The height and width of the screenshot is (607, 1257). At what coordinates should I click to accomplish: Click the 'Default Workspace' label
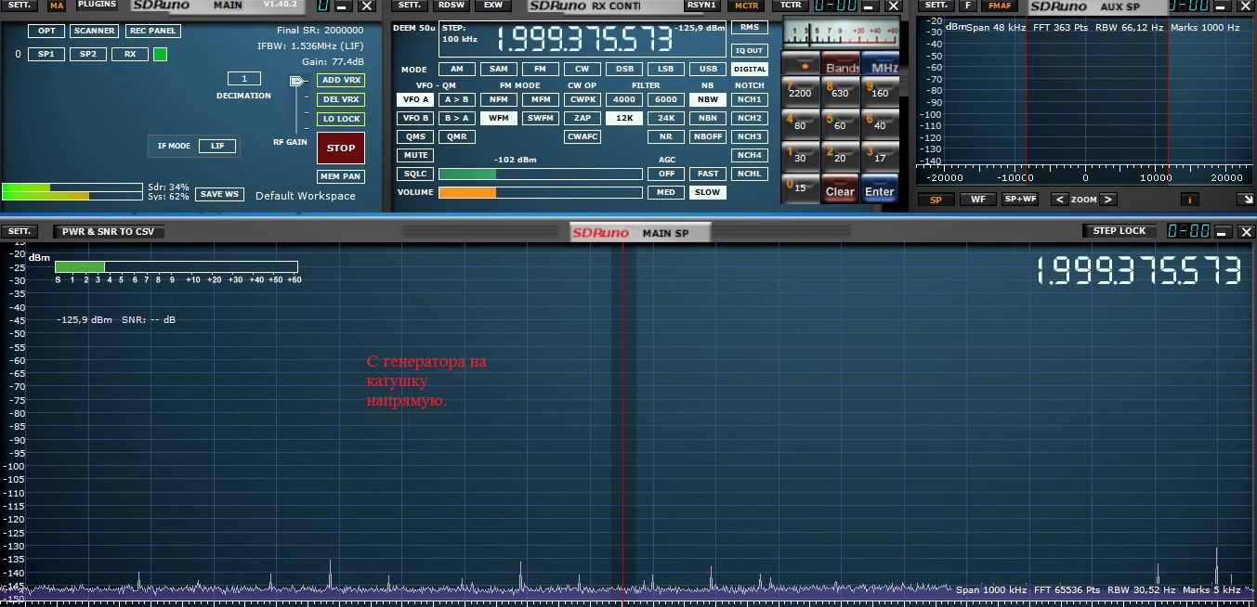pos(306,196)
